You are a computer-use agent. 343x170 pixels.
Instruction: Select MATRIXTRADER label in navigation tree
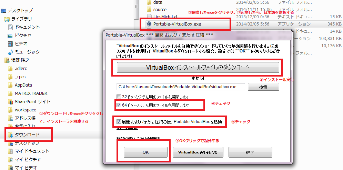[x=31, y=93]
